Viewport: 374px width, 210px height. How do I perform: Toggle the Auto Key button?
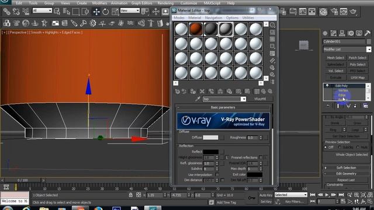266,195
